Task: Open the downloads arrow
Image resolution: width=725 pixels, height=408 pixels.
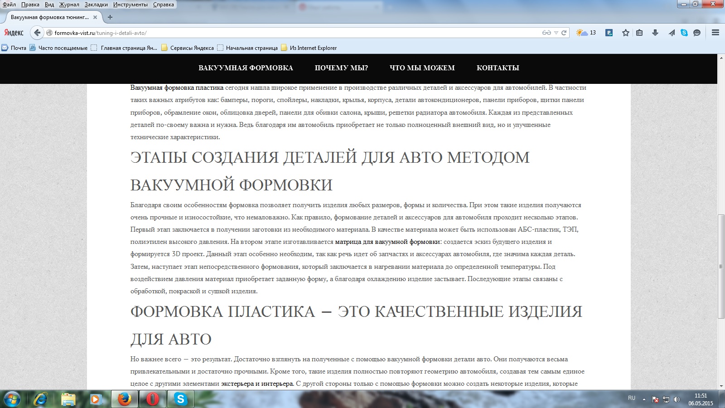Action: [x=655, y=33]
